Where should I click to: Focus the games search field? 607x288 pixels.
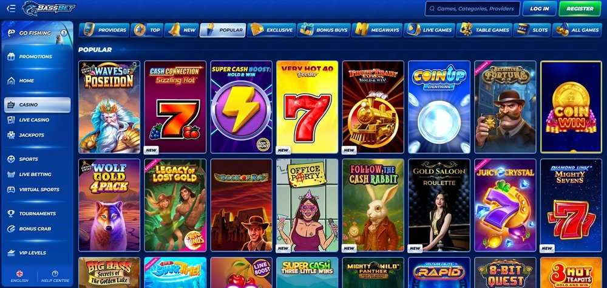pos(472,9)
